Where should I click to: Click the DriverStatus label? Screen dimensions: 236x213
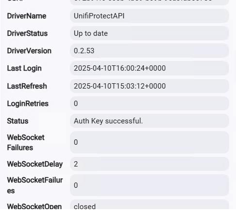click(x=27, y=33)
